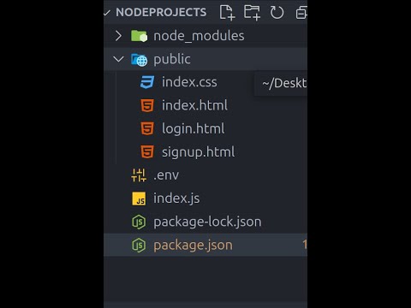Expand the node_modules folder chevron
The image size is (411, 308).
(118, 36)
